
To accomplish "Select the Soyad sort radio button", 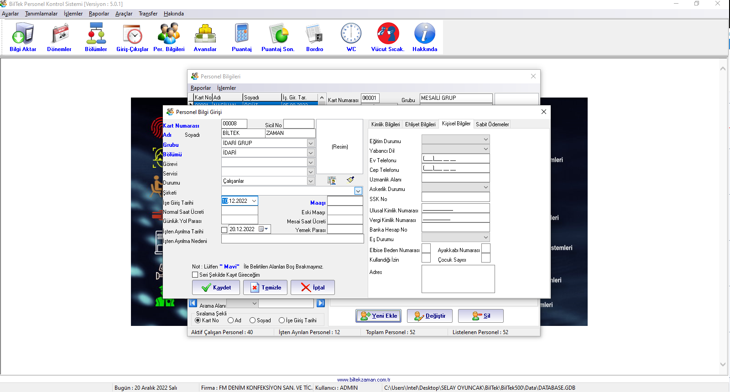I will point(252,320).
